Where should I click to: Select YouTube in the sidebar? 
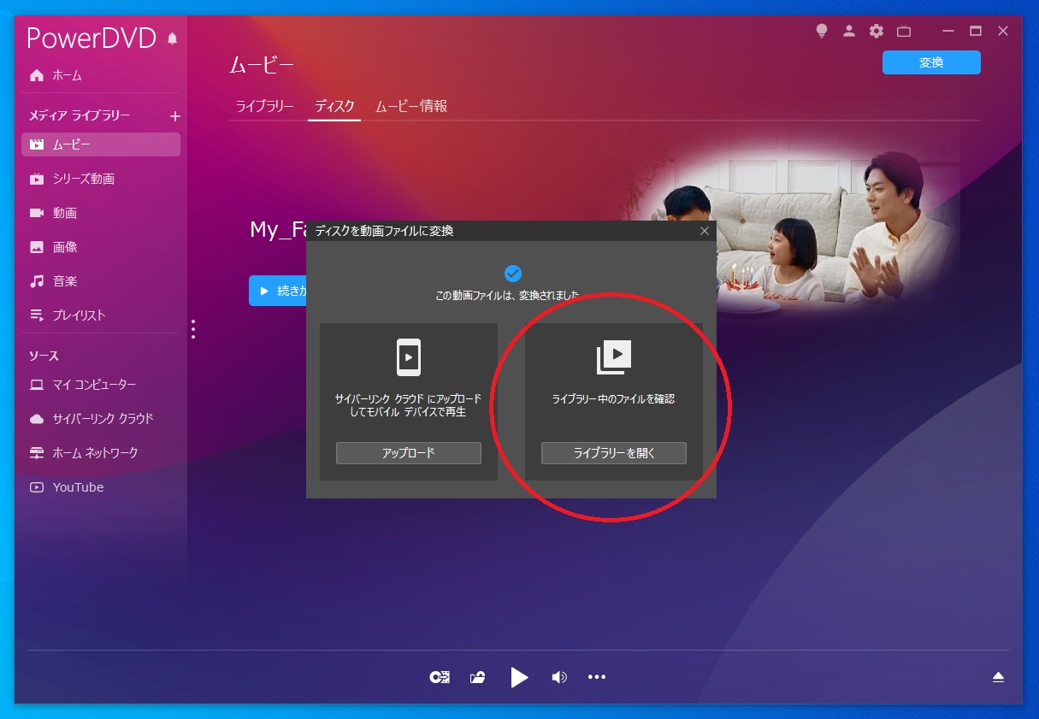pyautogui.click(x=78, y=487)
